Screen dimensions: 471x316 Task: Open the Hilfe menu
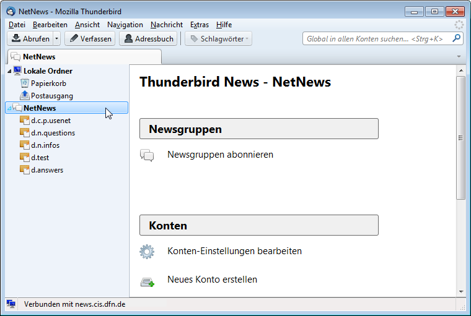point(224,25)
